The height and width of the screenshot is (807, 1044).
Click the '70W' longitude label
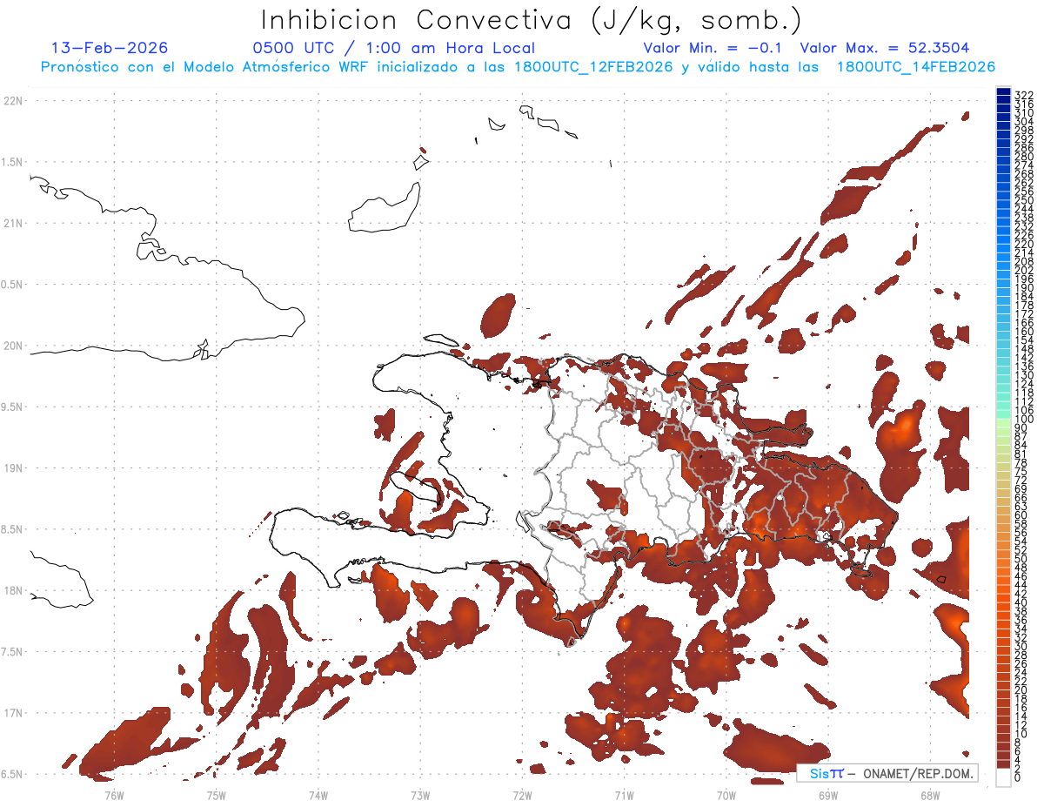tap(726, 795)
